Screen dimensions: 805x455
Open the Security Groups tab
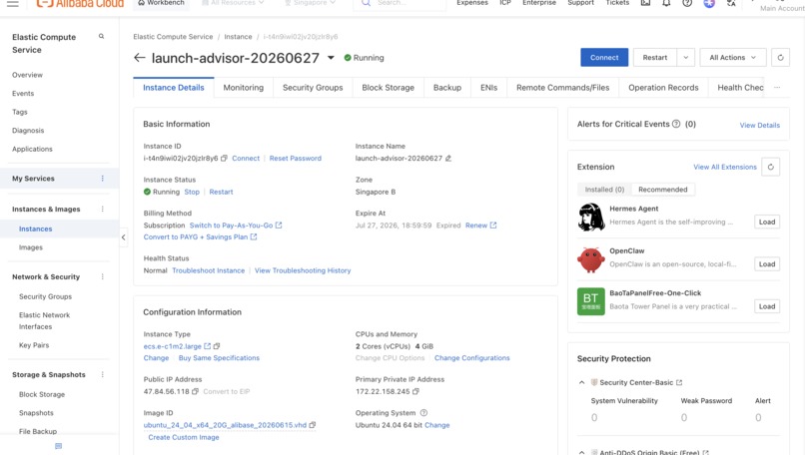click(x=313, y=88)
